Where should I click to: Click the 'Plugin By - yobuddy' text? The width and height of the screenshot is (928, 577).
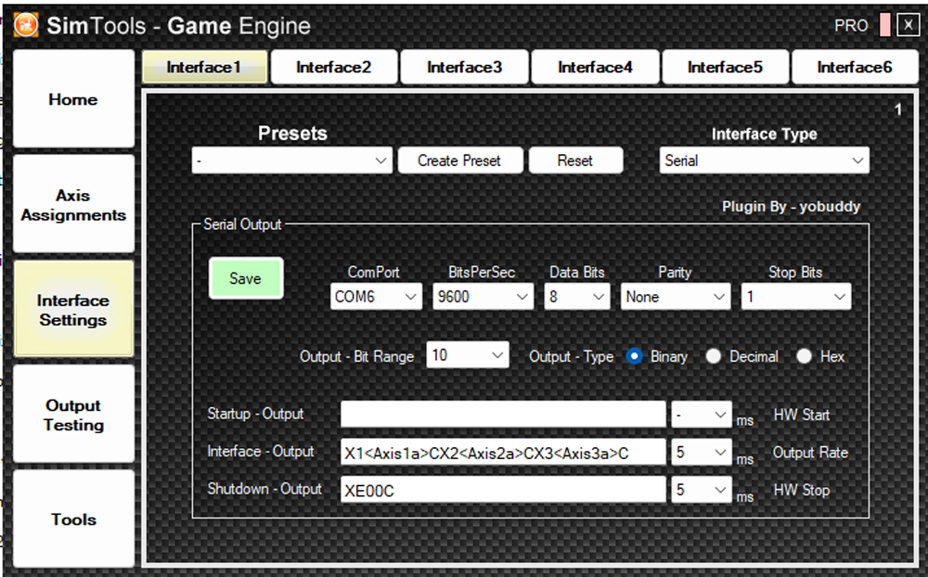click(791, 207)
